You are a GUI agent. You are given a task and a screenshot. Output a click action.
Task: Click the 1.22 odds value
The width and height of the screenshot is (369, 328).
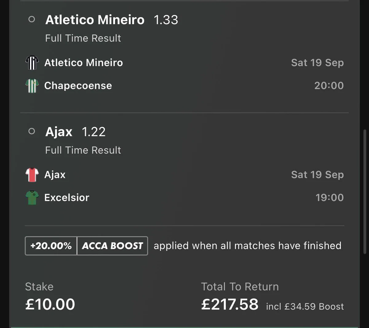point(94,132)
